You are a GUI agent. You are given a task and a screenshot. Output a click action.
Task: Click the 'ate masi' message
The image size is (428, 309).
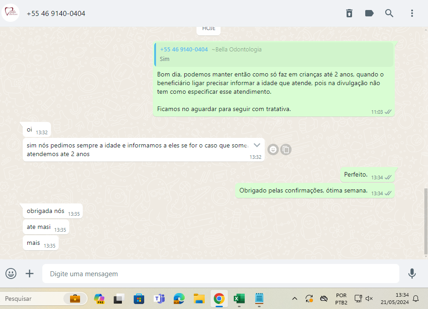pos(46,227)
